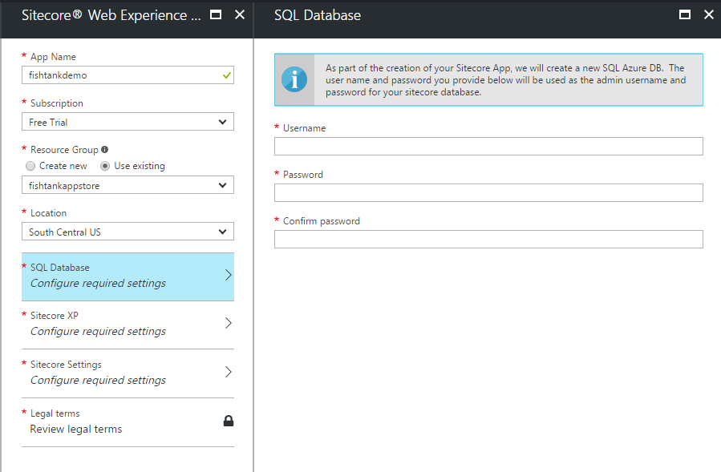Click the lock icon beside Legal terms

coord(228,421)
